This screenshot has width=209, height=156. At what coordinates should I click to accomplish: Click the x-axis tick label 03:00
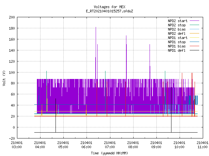(17, 147)
